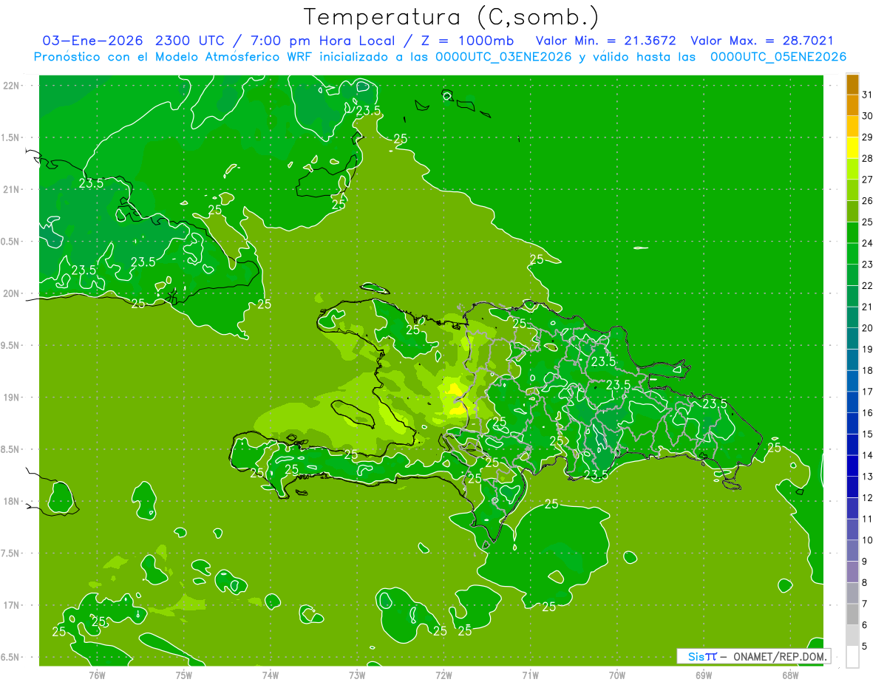Select the blue swatch between 15 and 16
Image resolution: width=887 pixels, height=685 pixels.
click(x=852, y=423)
